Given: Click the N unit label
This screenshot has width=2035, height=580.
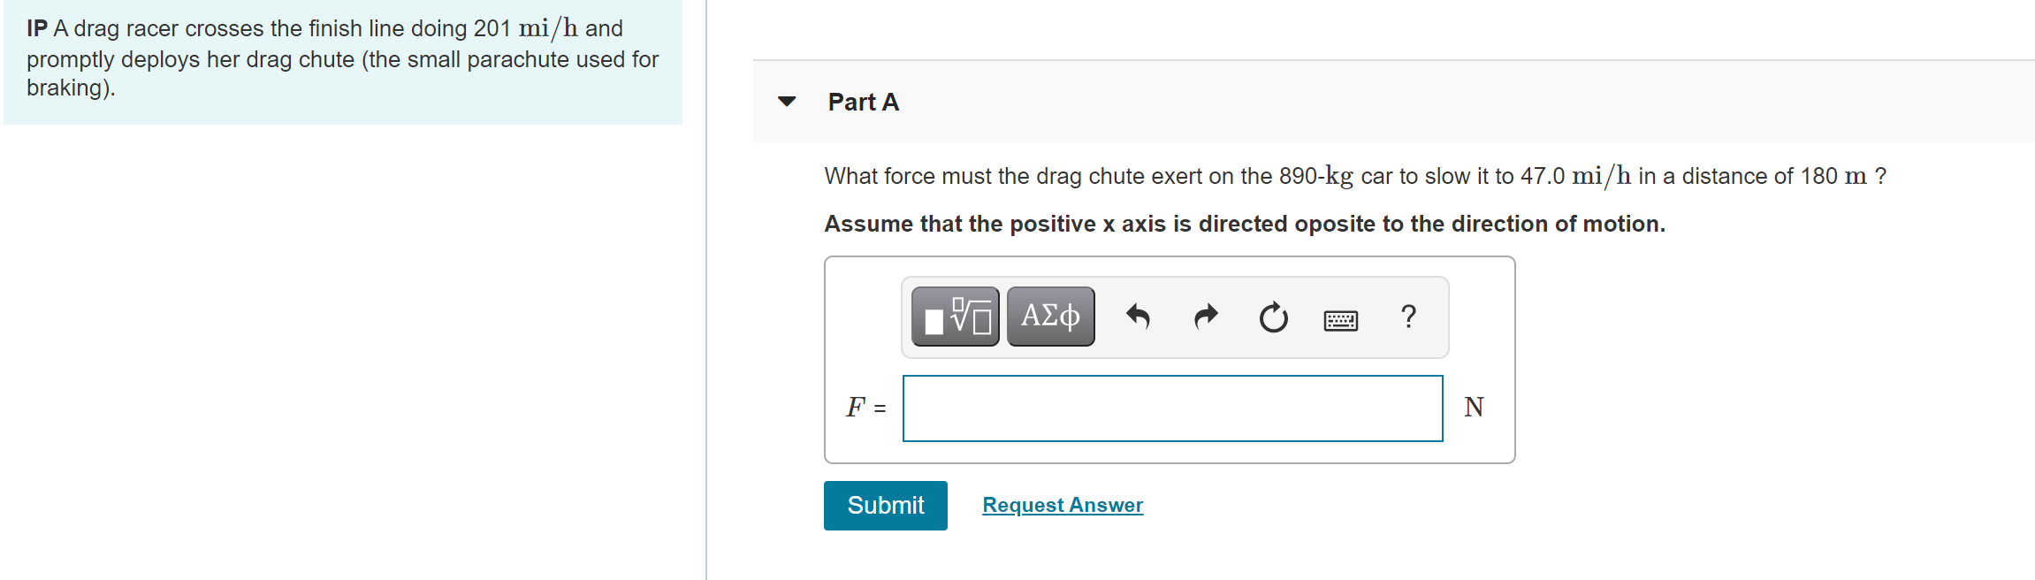Looking at the screenshot, I should (1474, 407).
